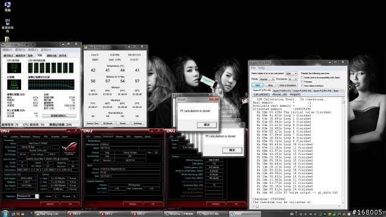Open the Processors count dropdown

click(x=293, y=79)
